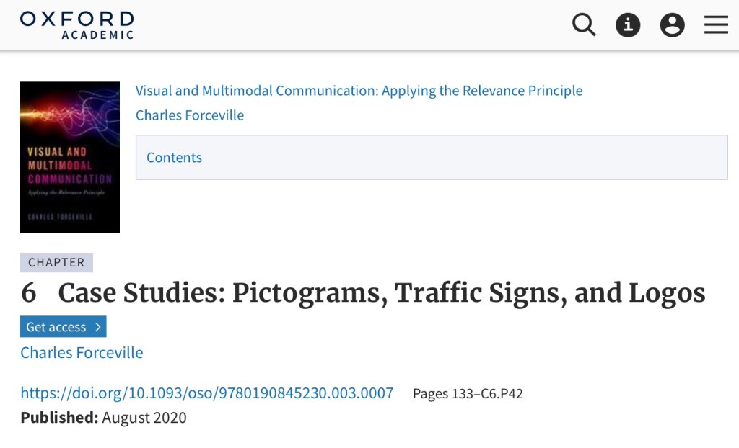This screenshot has width=739, height=448.
Task: Click the CHAPTER label badge
Action: 56,263
